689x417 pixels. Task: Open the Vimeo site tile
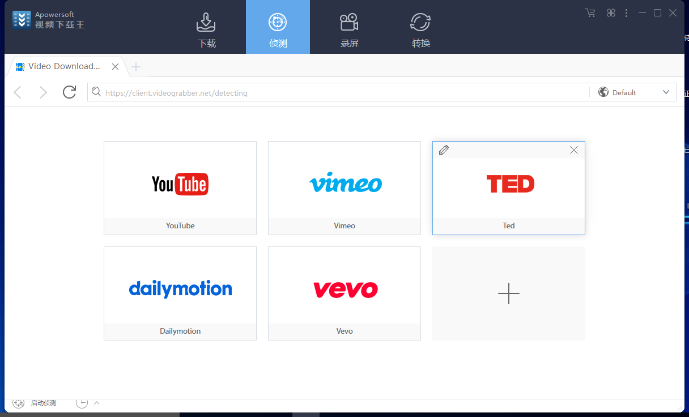344,188
